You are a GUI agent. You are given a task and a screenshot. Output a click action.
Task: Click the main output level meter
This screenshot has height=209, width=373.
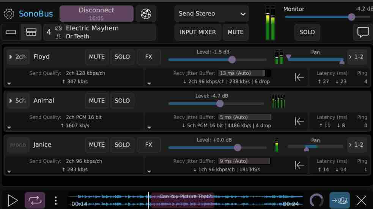(x=270, y=23)
